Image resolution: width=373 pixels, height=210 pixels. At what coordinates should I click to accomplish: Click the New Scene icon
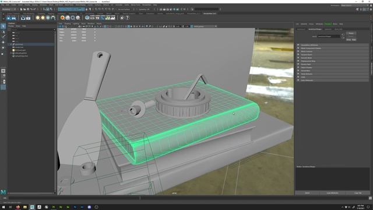(x=21, y=9)
